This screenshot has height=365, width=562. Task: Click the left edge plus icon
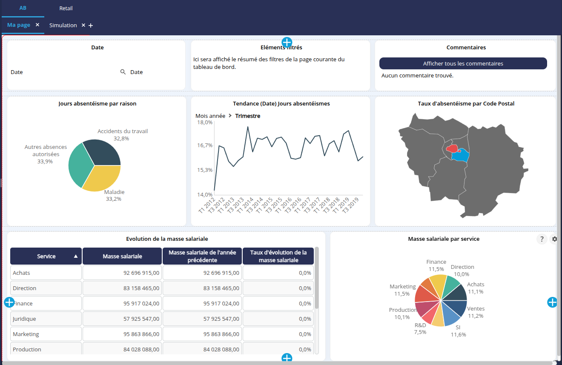pyautogui.click(x=9, y=302)
